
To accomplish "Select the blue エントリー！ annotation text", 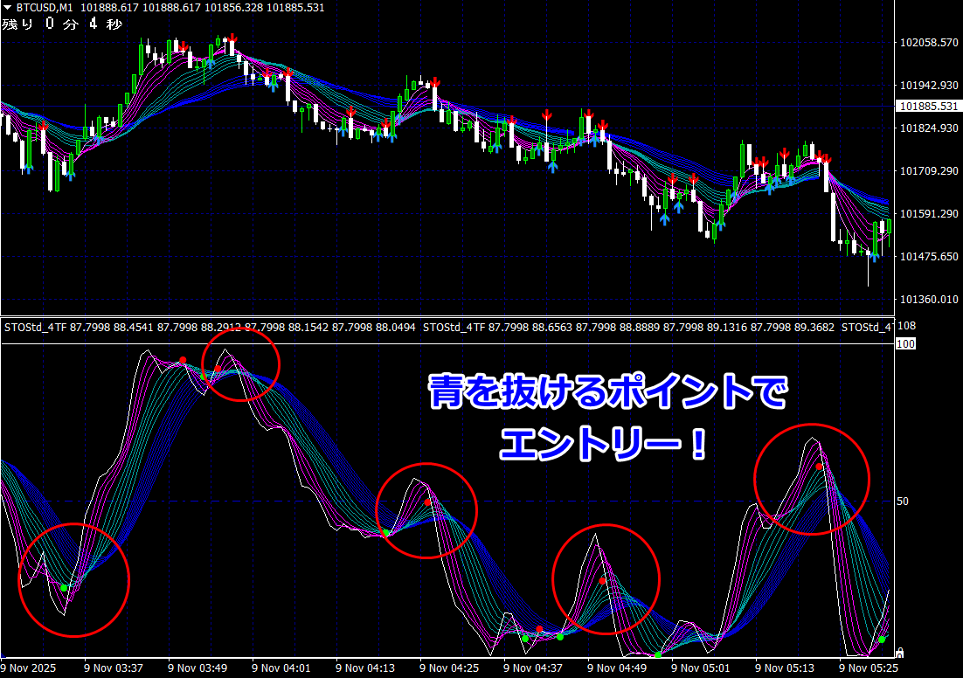I will pos(604,445).
